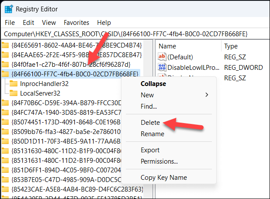Screen dimensions: 270x199
Task: Click Copy Key Name option
Action: (x=163, y=177)
